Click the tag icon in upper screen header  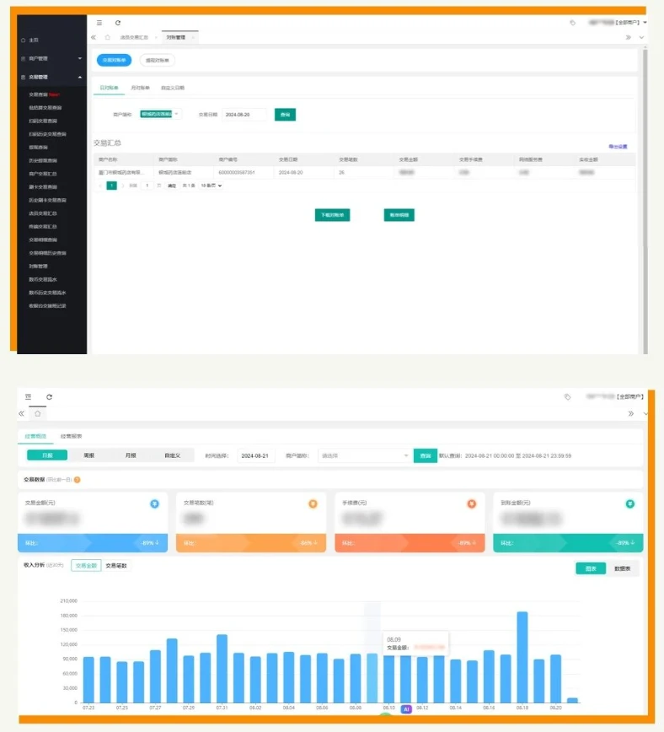pos(572,23)
